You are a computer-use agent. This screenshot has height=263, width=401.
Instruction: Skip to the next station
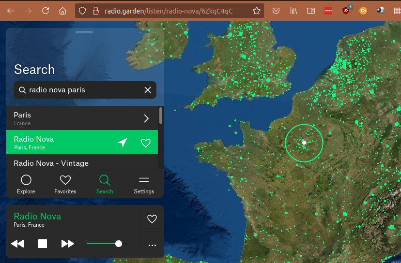click(67, 244)
